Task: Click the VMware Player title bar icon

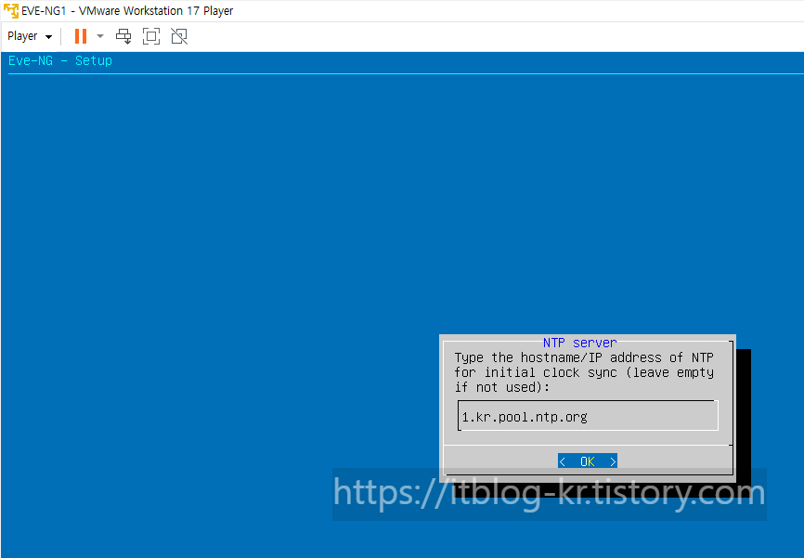Action: 11,10
